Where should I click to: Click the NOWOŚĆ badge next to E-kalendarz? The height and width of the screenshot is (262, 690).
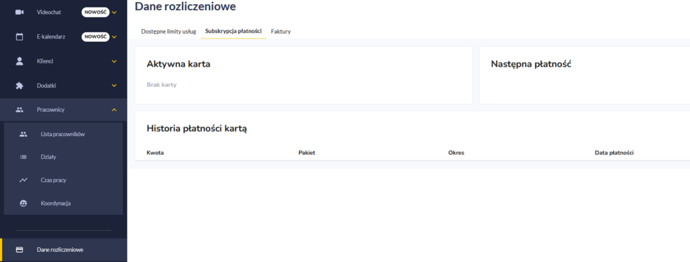tap(95, 37)
